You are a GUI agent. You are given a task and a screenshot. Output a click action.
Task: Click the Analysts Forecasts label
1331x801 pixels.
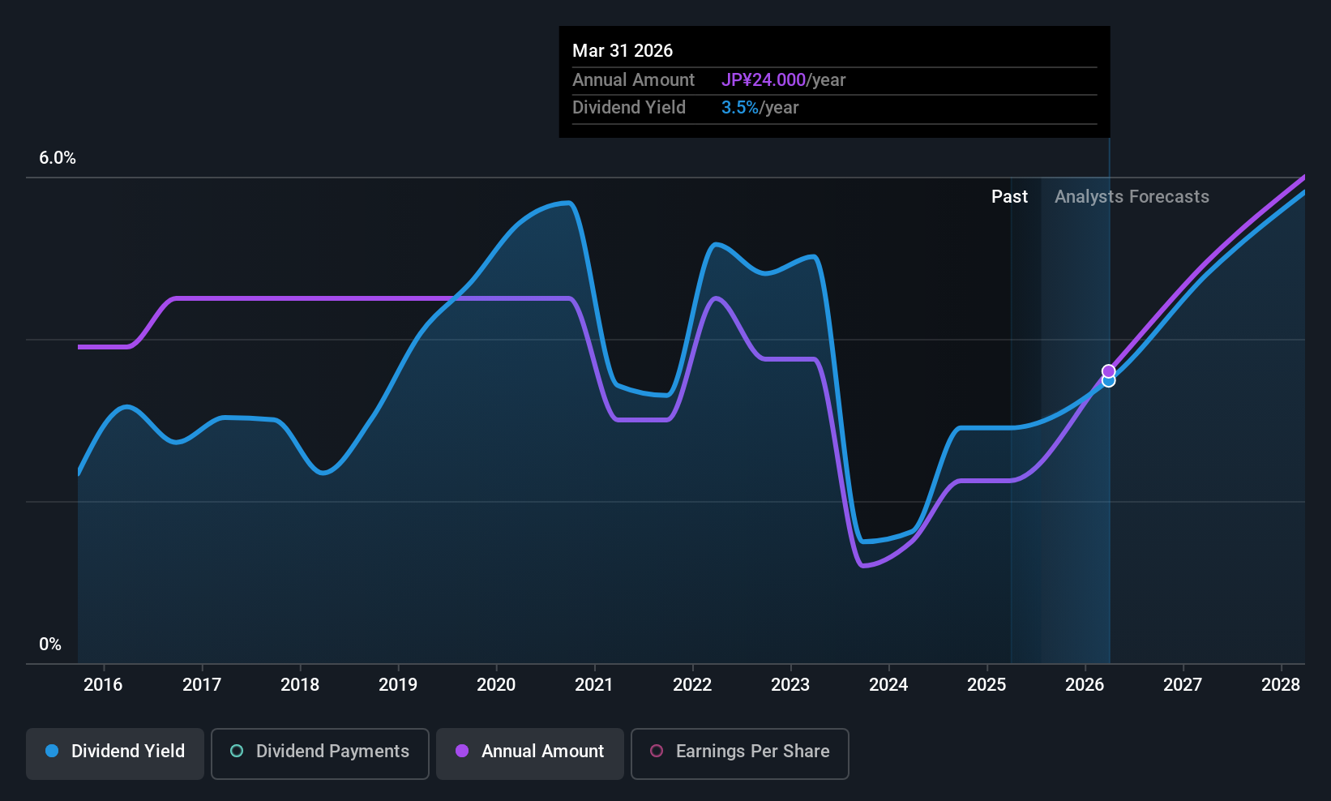1132,196
